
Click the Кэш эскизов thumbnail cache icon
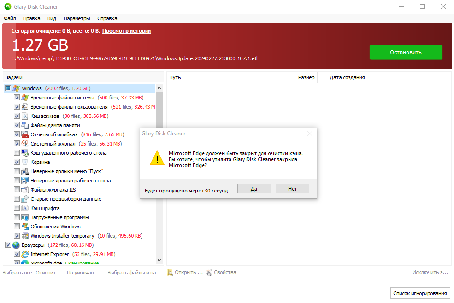pos(24,116)
